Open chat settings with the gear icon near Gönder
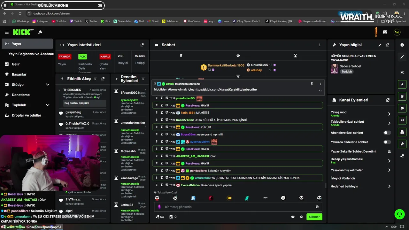Screen dimensions: 409x230 pyautogui.click(x=301, y=217)
